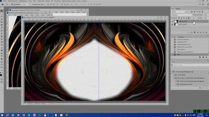
Task: Open the Edit menu
Action: (x=12, y=1)
